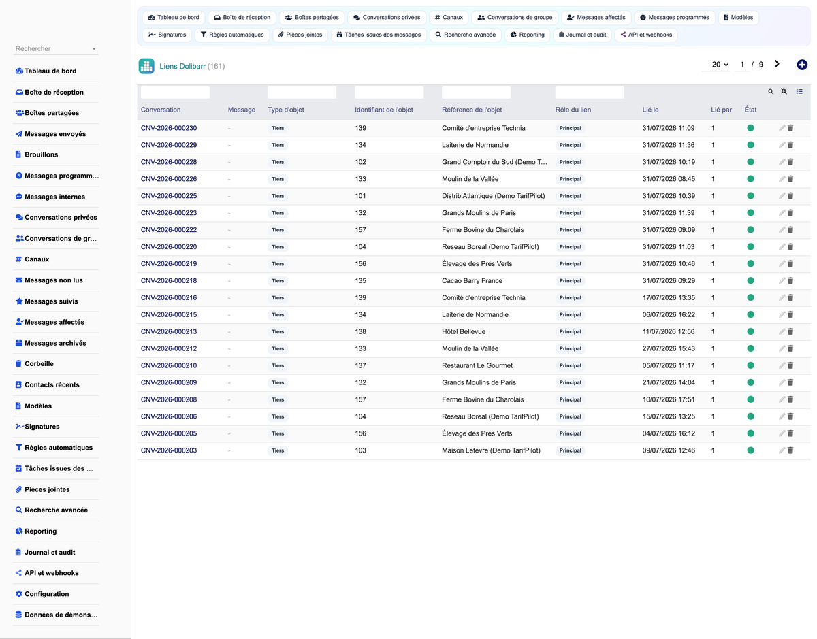
Task: Open the column selection list icon
Action: (x=799, y=92)
